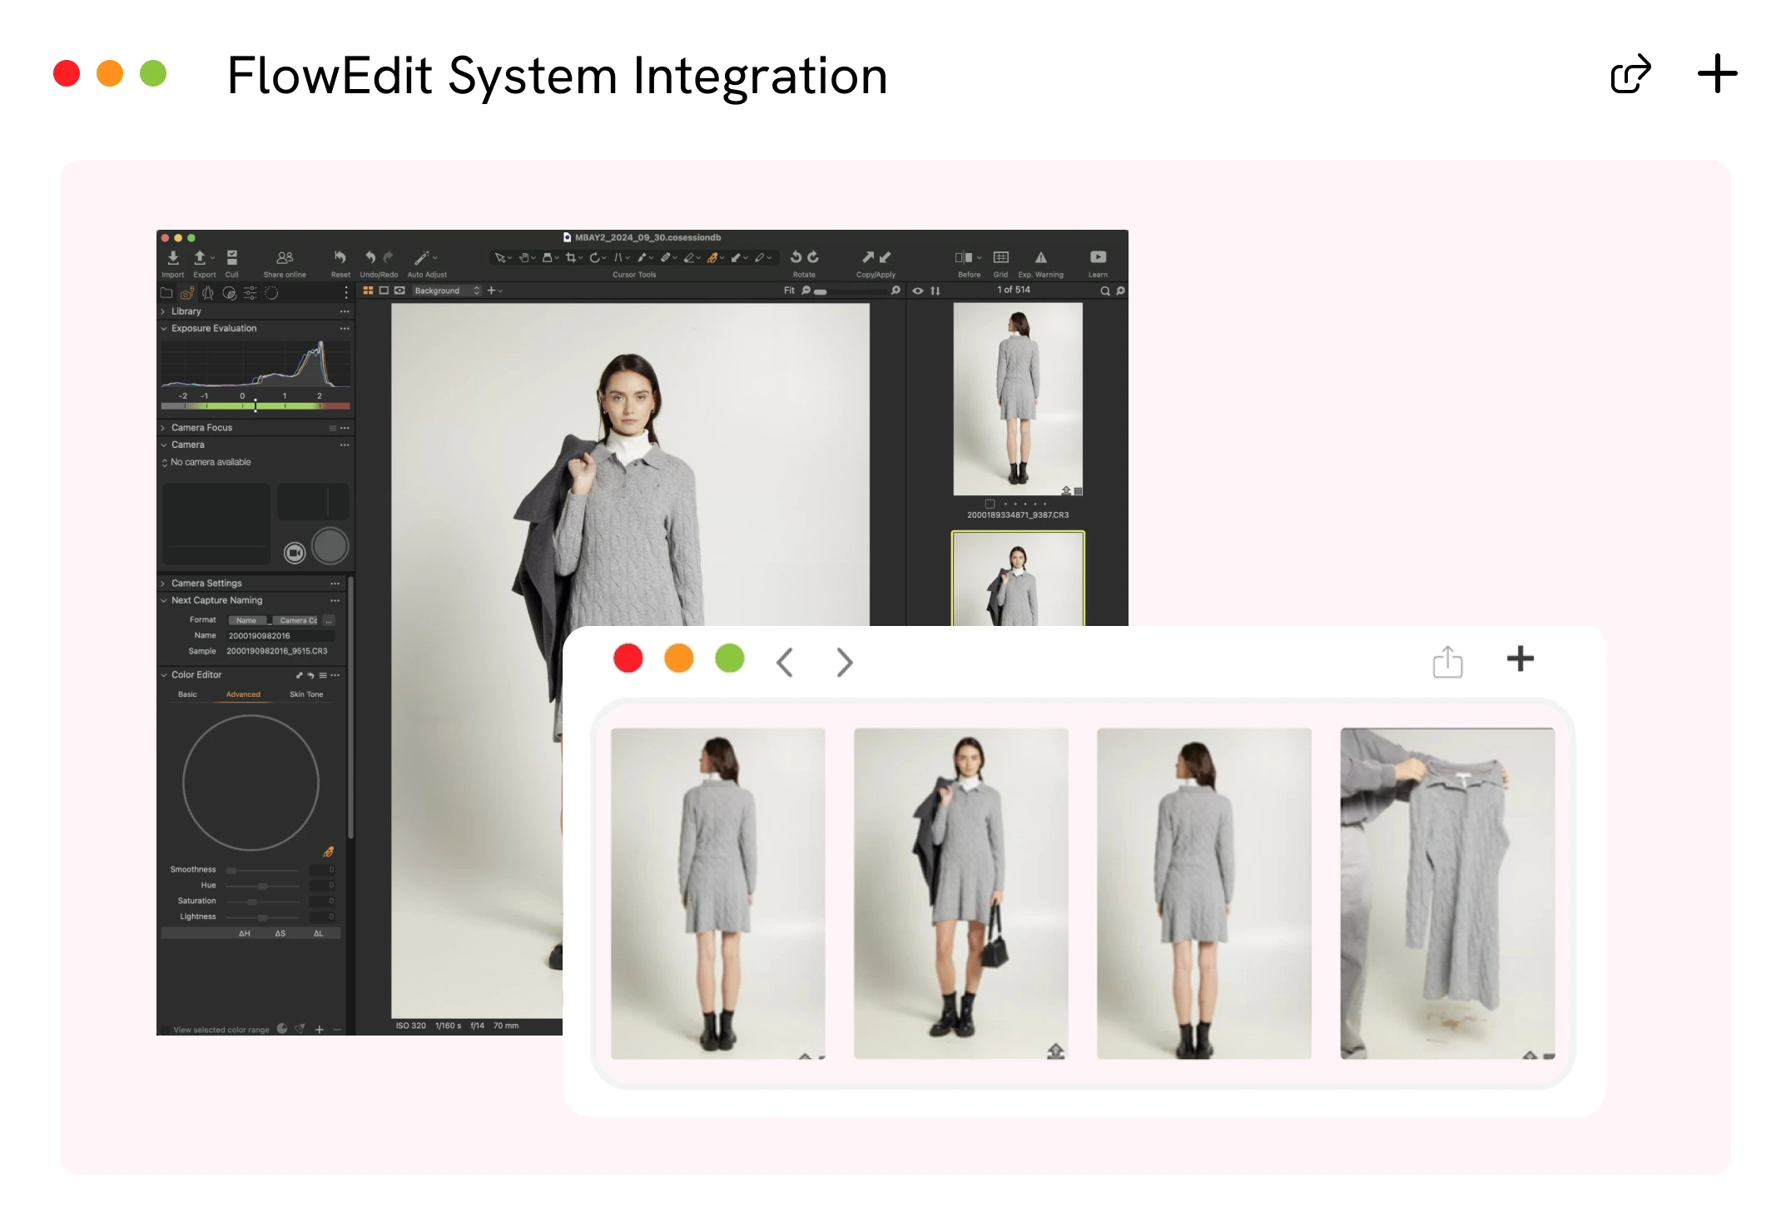Adjust the Saturation slider in Color Editor
The image size is (1791, 1222).
[252, 901]
